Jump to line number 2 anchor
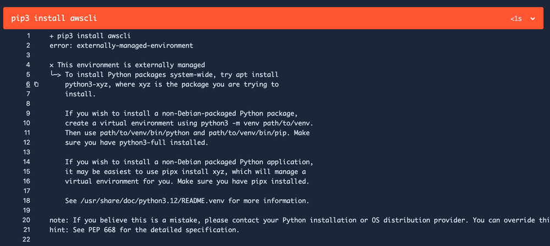550x246 pixels. pos(28,46)
